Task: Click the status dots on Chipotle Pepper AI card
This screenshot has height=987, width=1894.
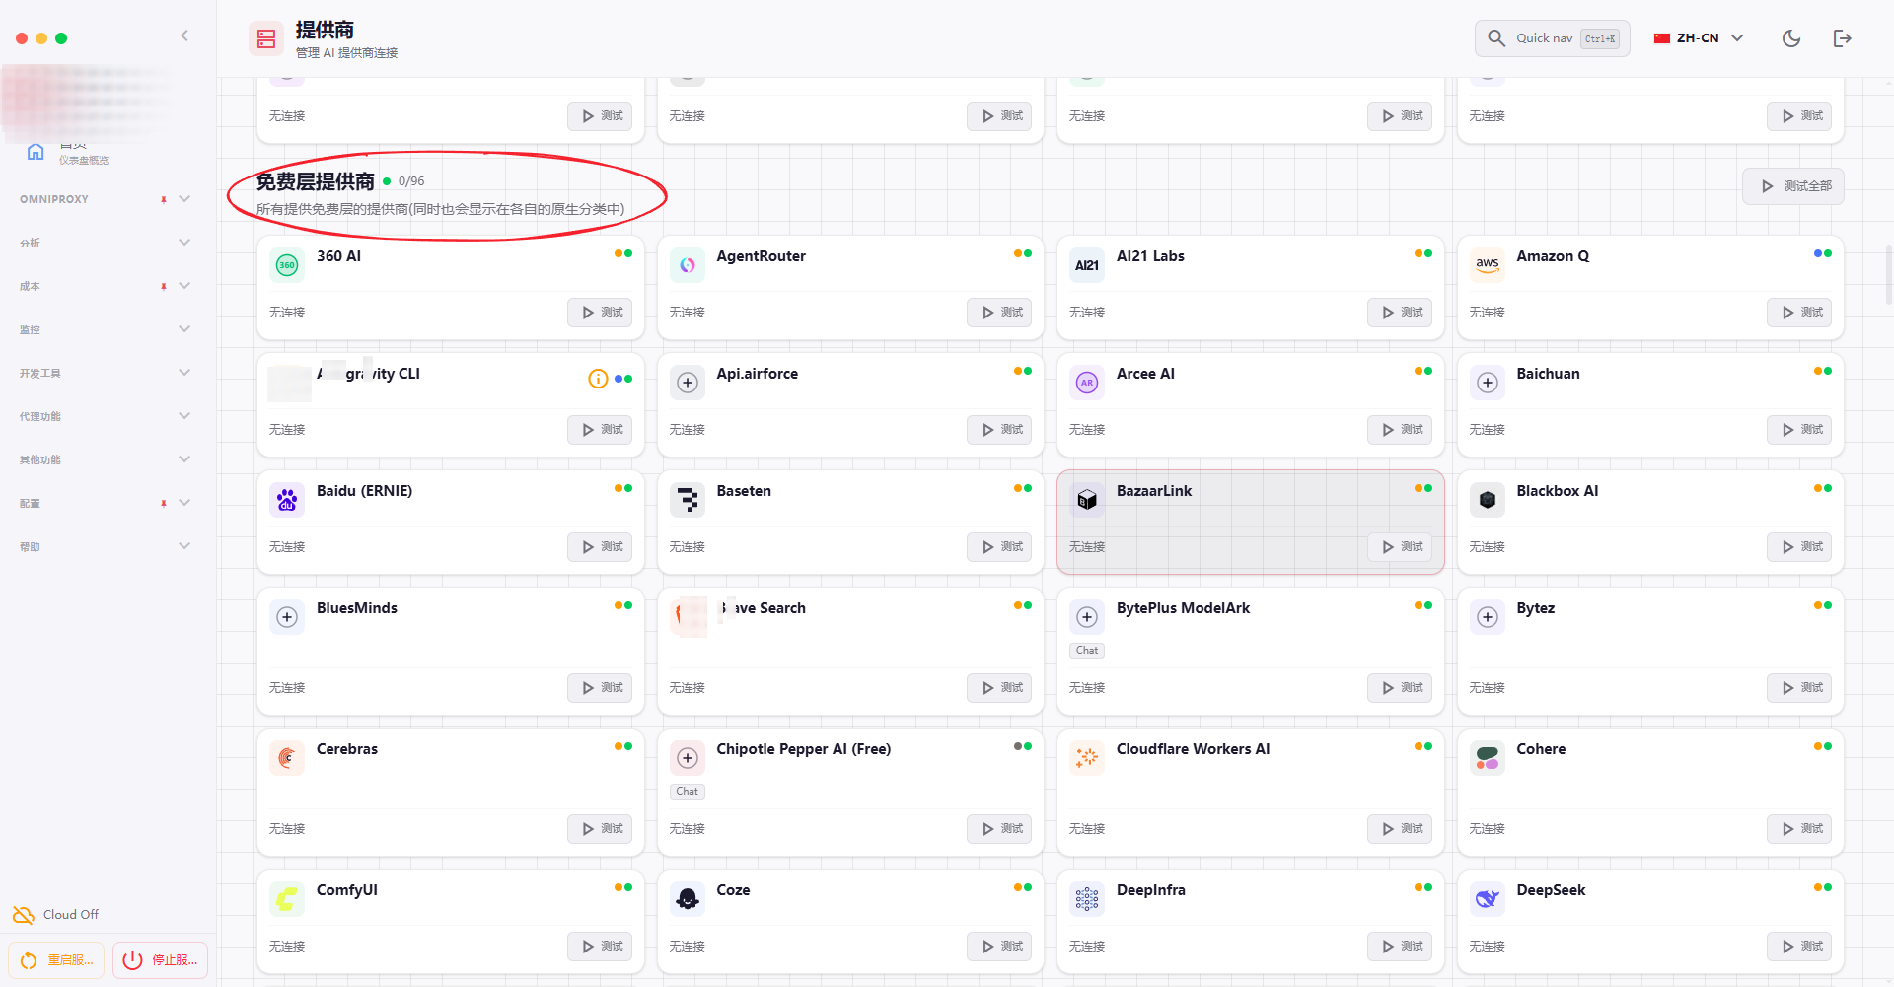Action: (x=1023, y=747)
